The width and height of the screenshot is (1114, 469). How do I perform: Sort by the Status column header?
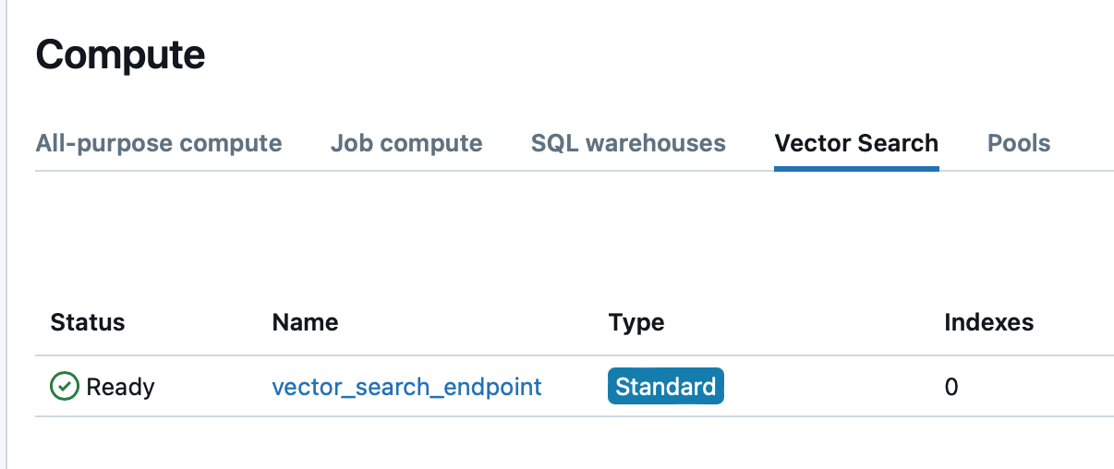(x=88, y=322)
